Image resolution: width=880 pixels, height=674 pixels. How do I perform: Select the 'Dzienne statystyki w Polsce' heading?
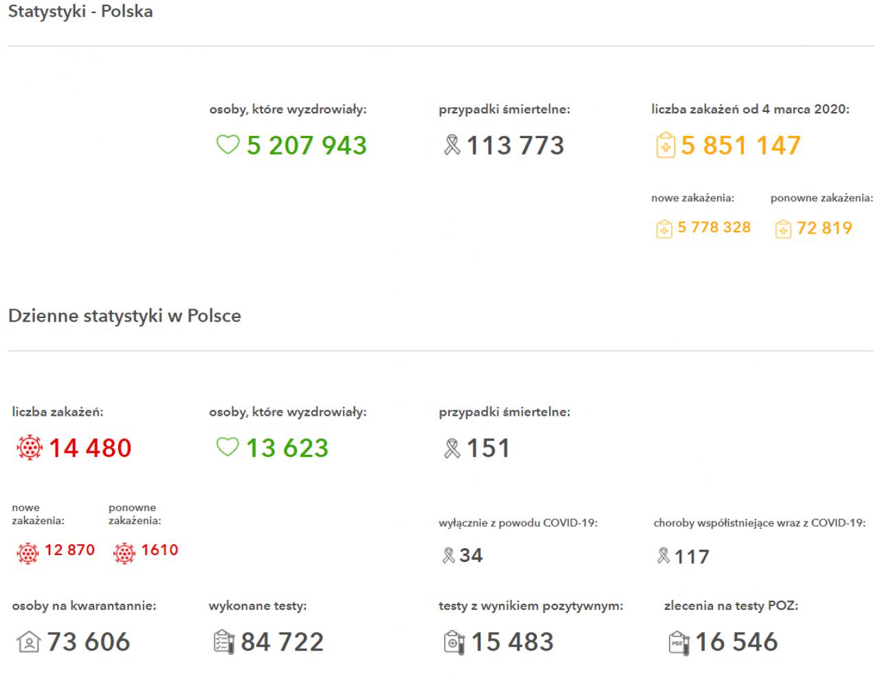[x=124, y=316]
